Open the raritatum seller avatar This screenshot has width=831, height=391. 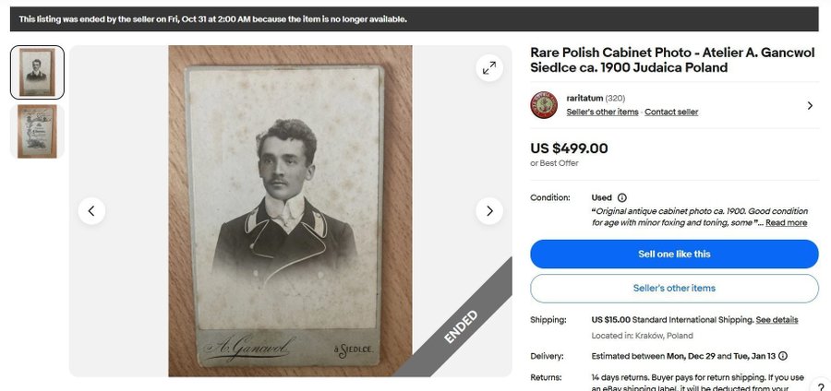click(x=544, y=105)
